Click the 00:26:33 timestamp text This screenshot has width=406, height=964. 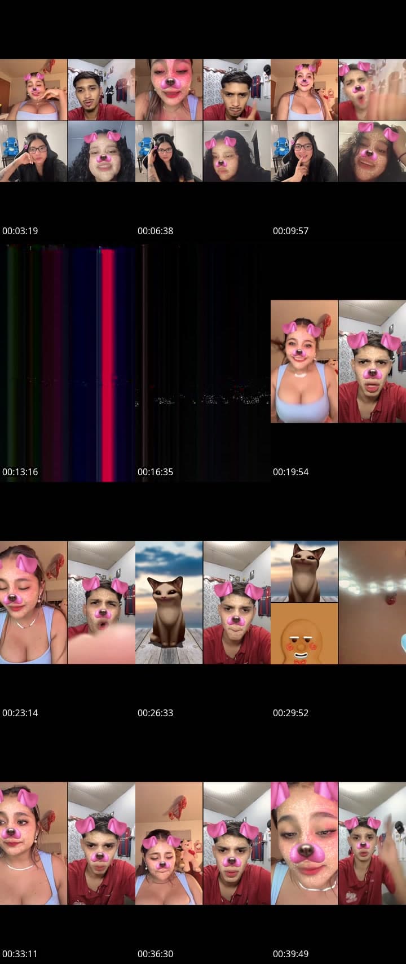[x=156, y=713]
